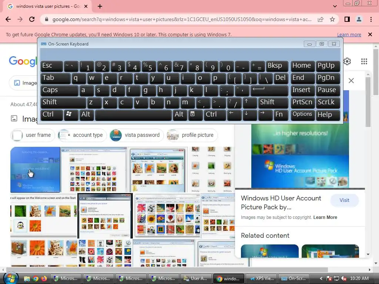Click the Bksp key on On-Screen Keyboard
The width and height of the screenshot is (379, 284).
277,66
